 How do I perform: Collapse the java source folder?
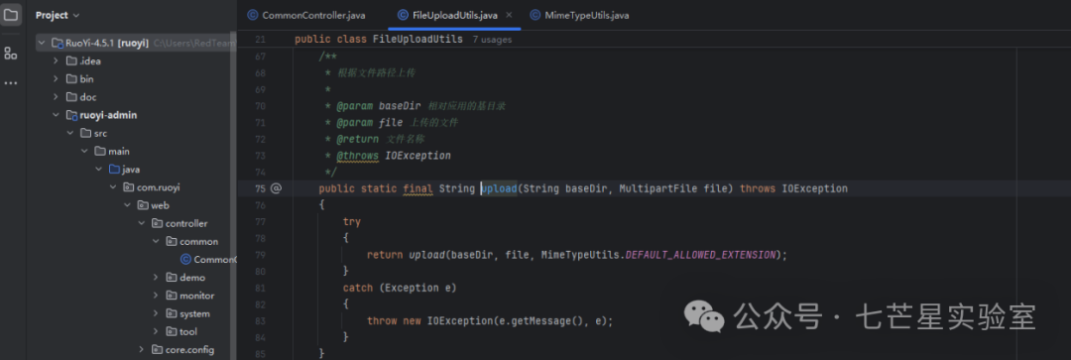(x=98, y=169)
